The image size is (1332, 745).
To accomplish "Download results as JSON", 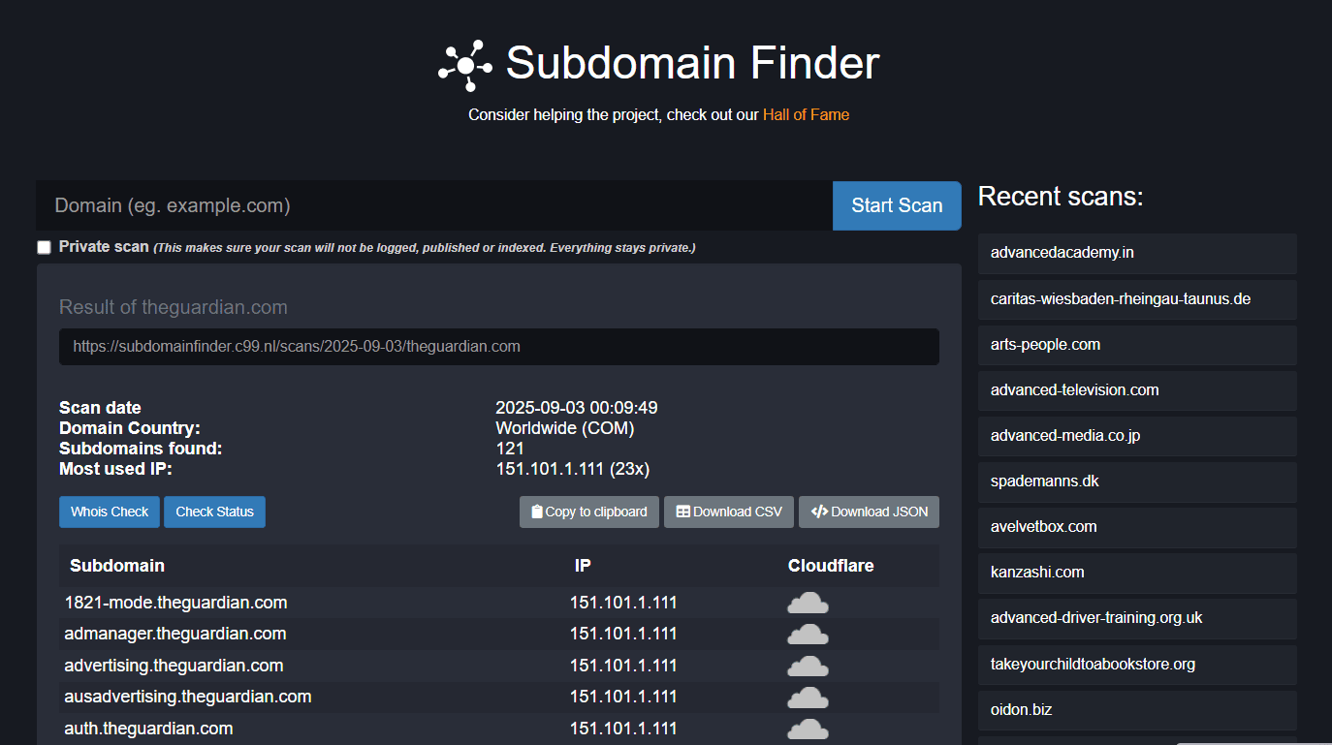I will tap(869, 512).
